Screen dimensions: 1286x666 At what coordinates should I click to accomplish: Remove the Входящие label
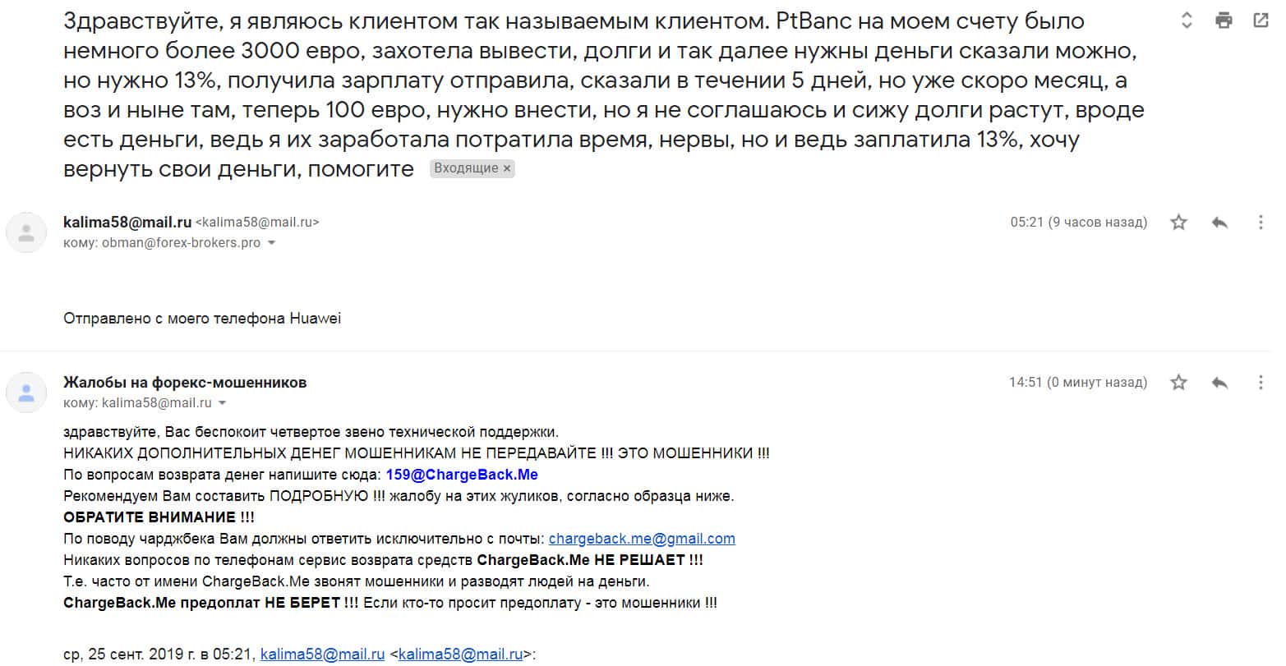tap(507, 168)
